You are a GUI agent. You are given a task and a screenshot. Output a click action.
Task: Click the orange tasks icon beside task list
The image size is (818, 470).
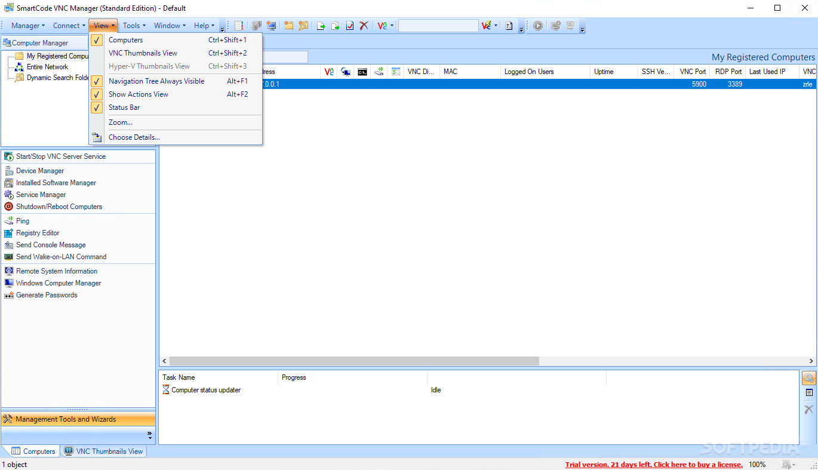809,378
